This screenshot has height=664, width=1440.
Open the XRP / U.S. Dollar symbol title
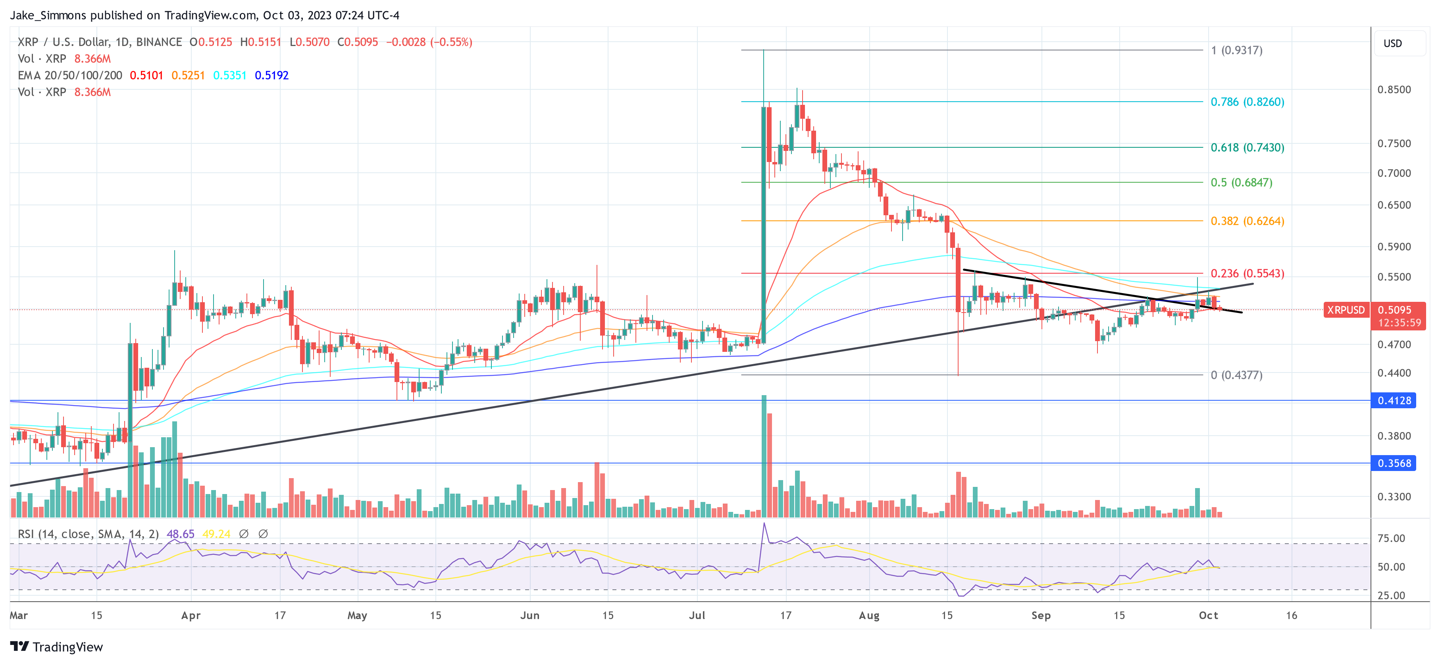click(x=63, y=41)
